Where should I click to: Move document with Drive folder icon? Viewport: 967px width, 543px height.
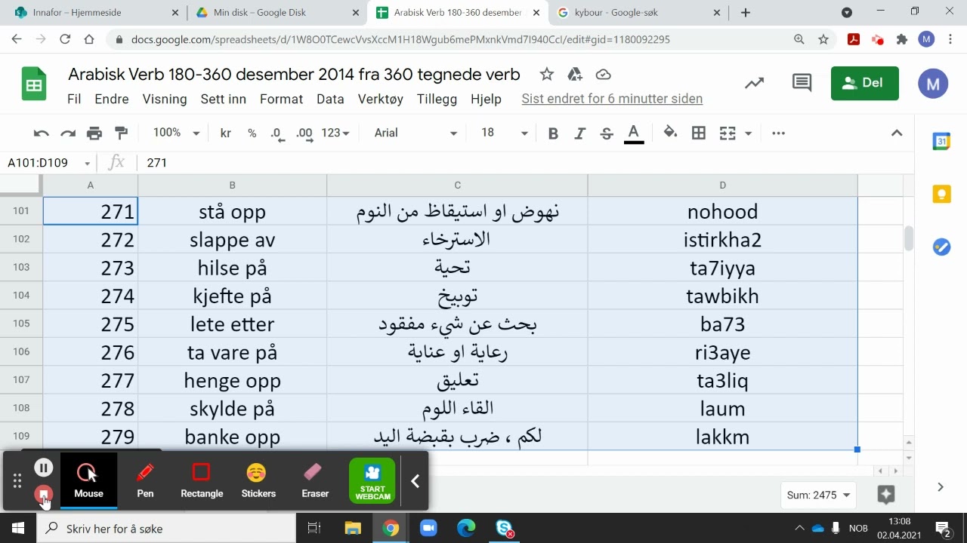click(575, 74)
